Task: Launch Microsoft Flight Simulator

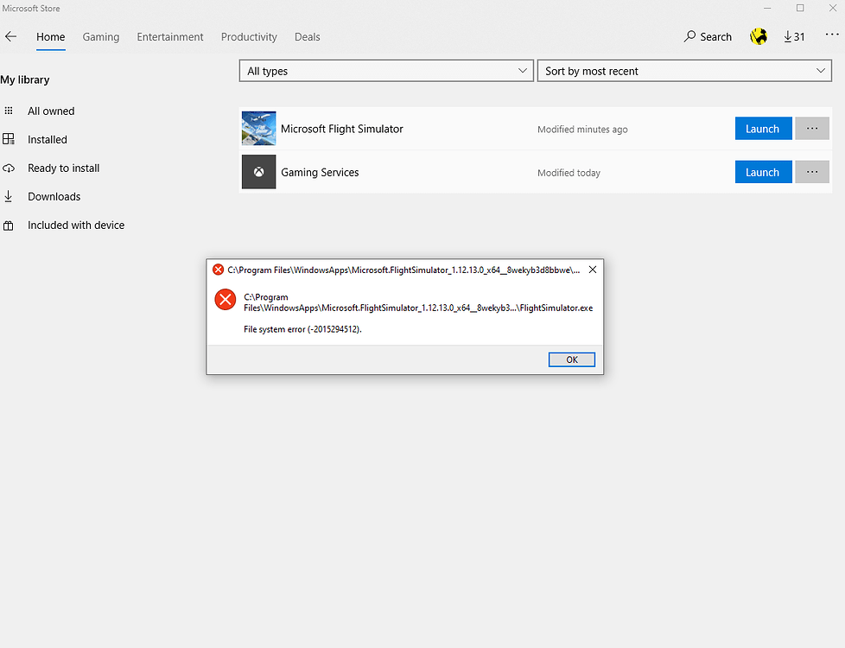Action: (762, 129)
